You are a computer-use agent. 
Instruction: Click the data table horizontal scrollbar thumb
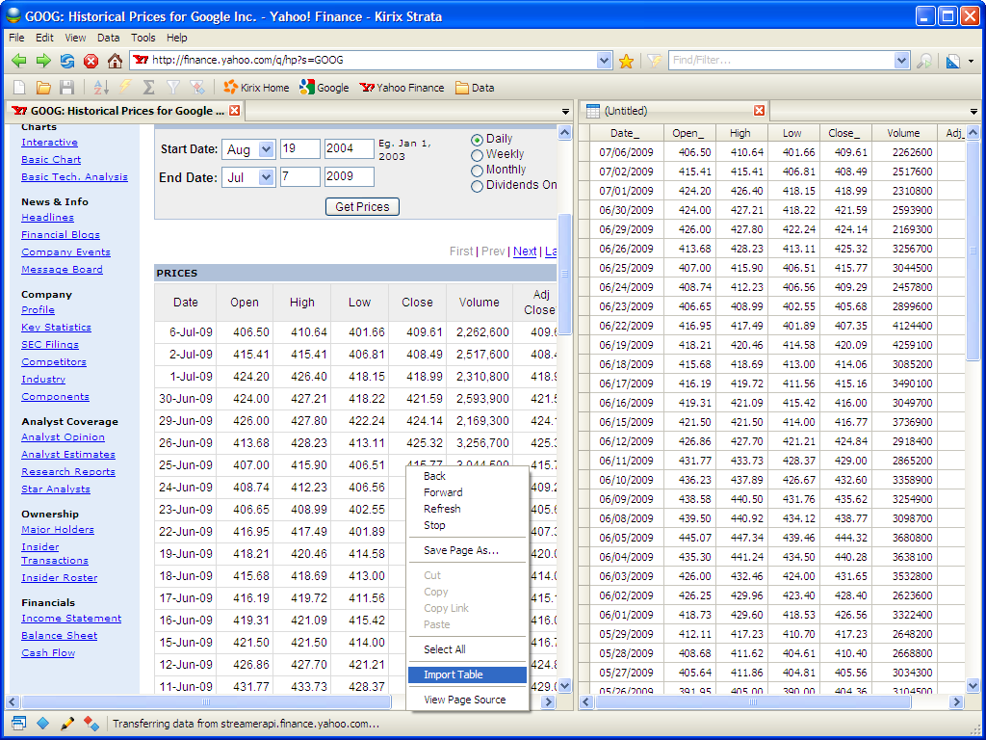pos(753,701)
